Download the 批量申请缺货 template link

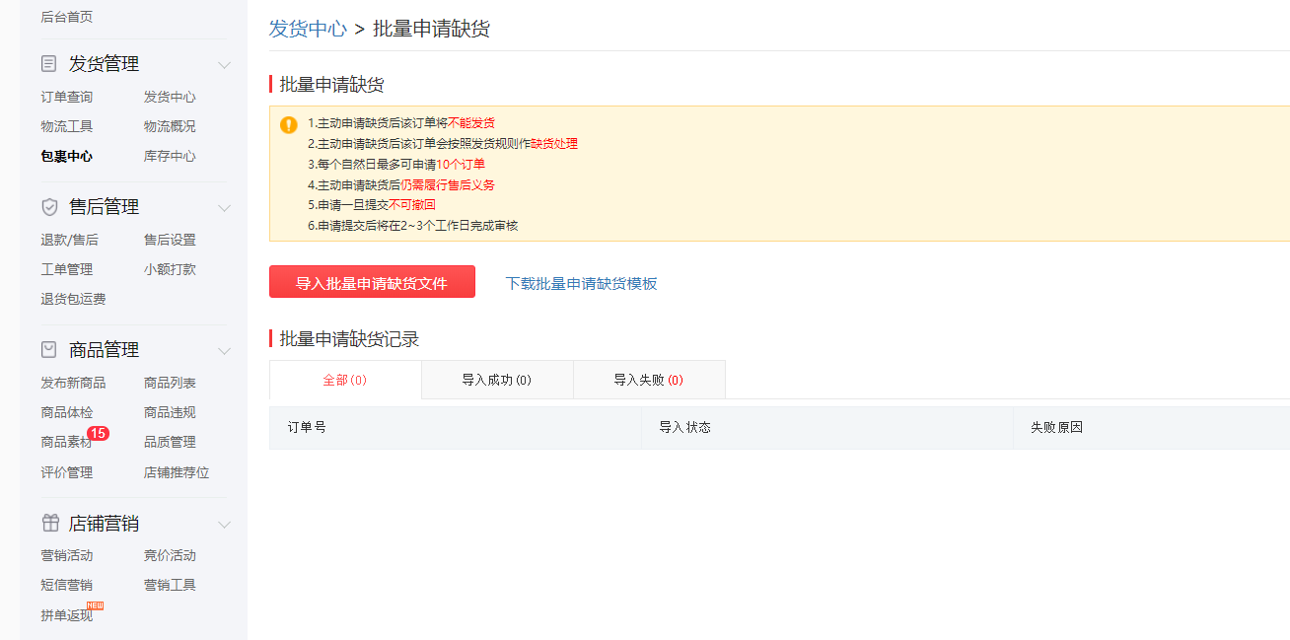tap(581, 283)
